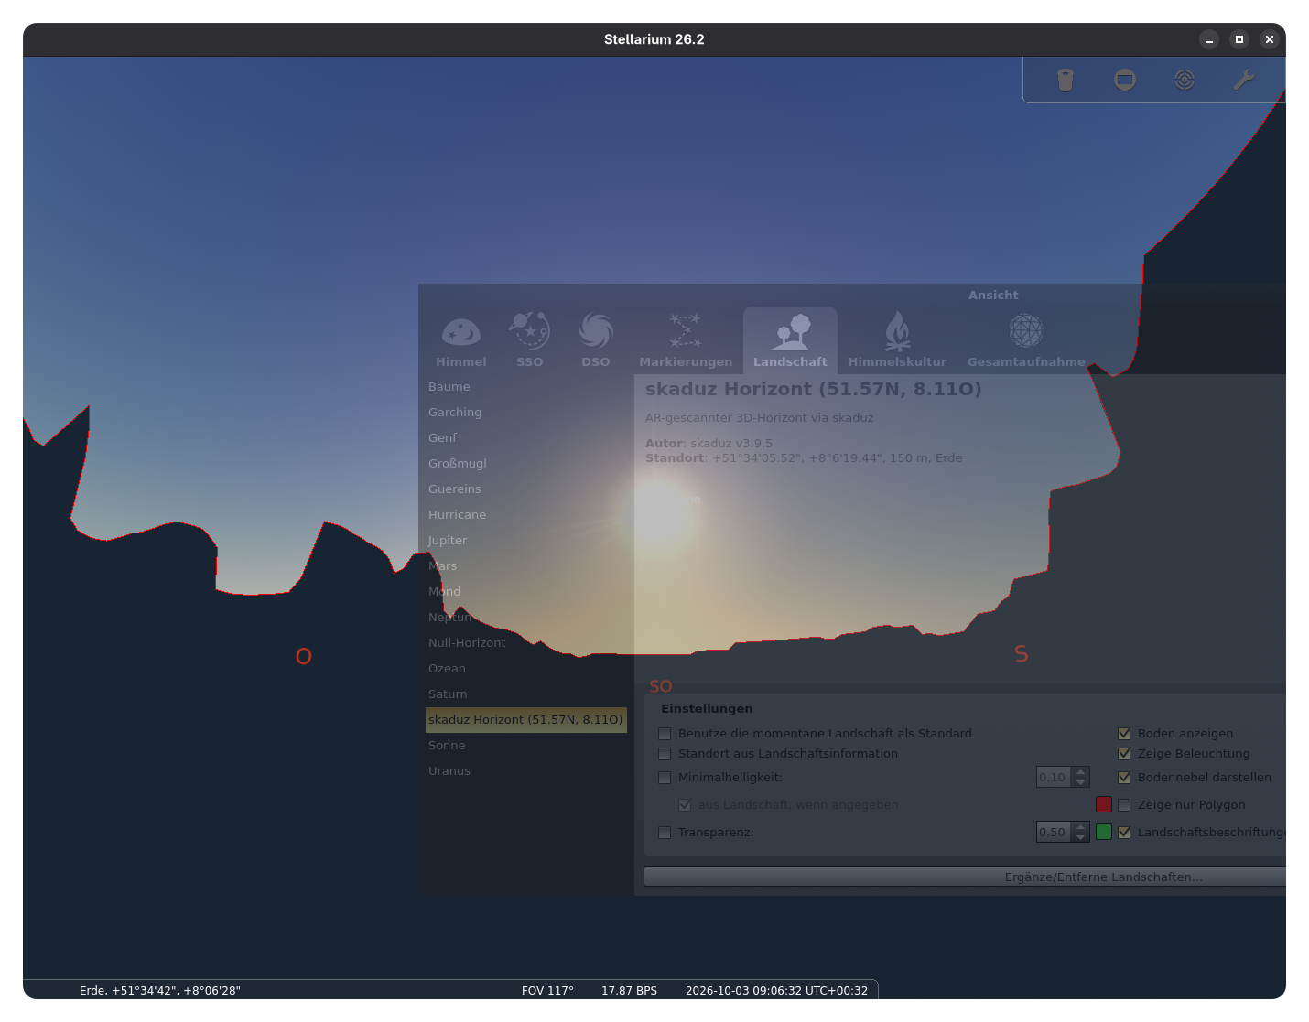Click location 'Erde, +51°34'42"' in status bar

(160, 991)
